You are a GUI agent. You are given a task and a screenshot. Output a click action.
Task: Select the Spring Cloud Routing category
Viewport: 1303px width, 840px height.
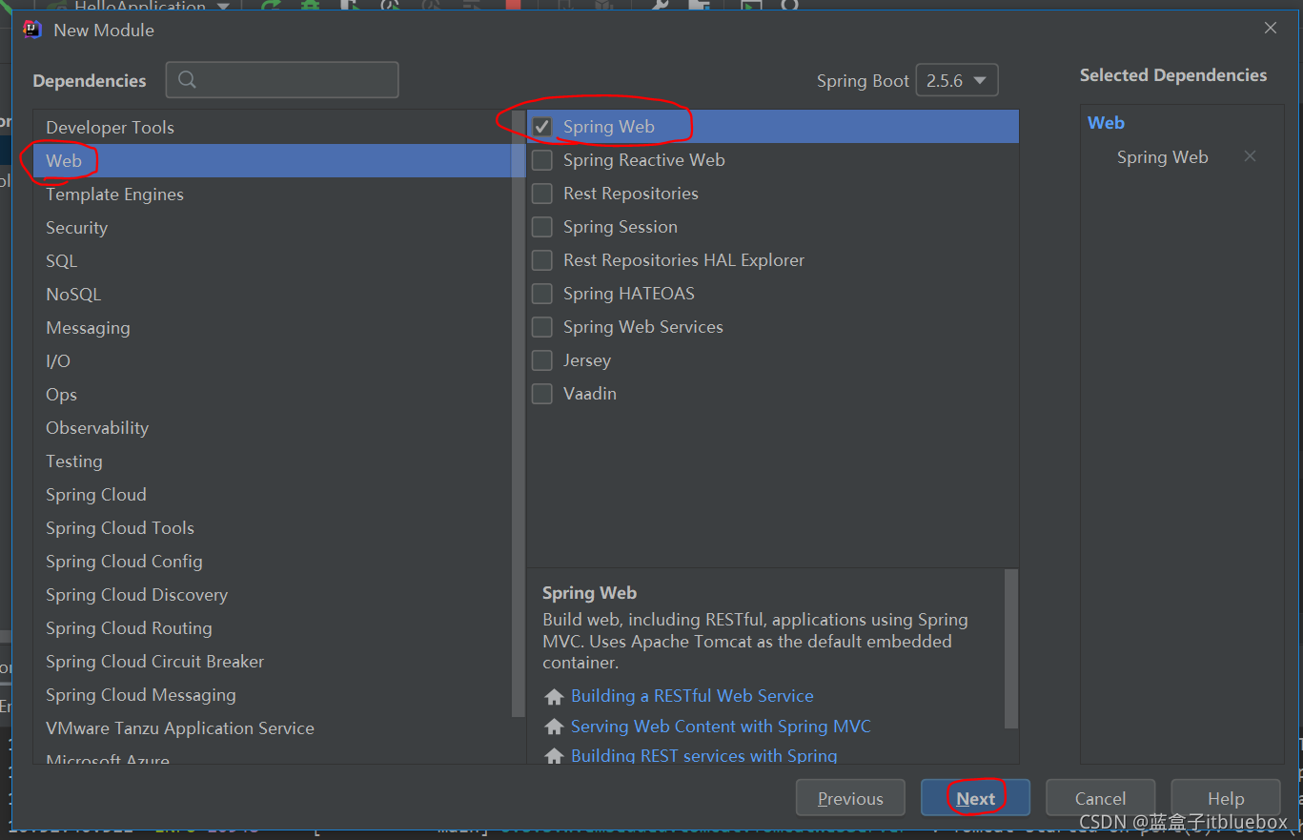pos(273,627)
